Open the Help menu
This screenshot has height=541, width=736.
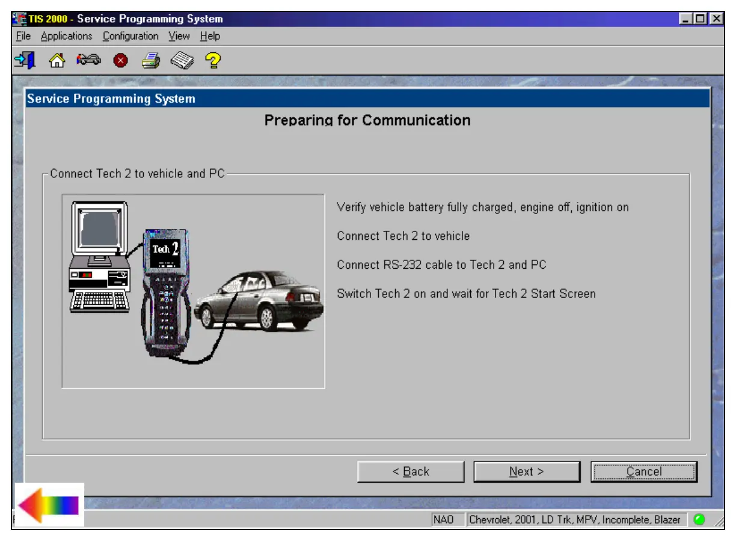click(210, 36)
